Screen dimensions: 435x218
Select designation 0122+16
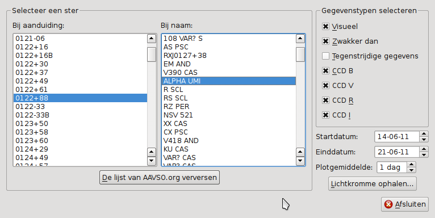80,47
